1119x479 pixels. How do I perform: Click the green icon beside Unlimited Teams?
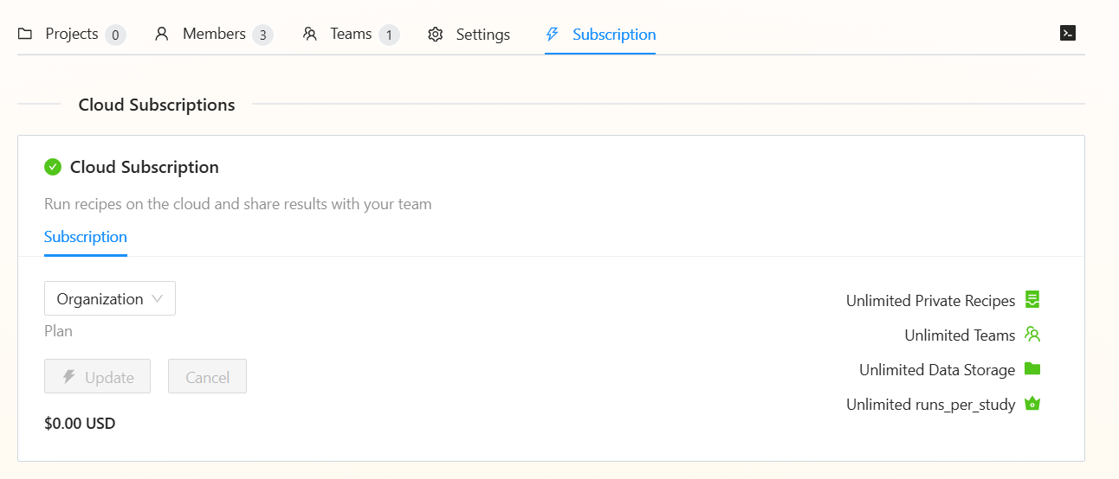click(x=1032, y=335)
